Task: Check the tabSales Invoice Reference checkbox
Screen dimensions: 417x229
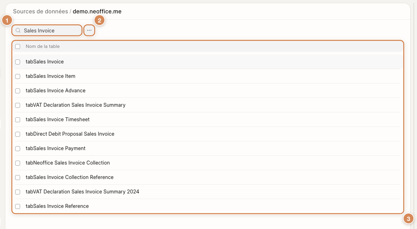Action: click(x=18, y=206)
